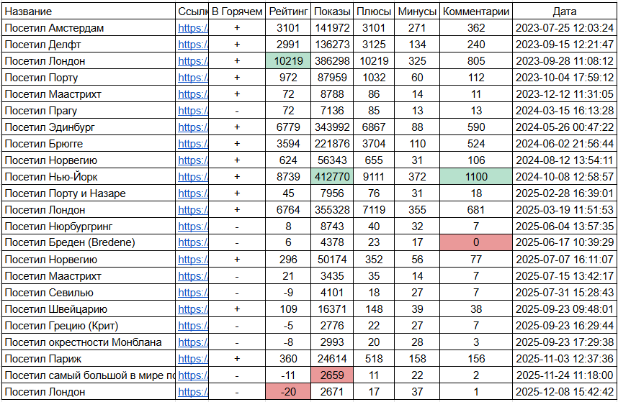Screen dimensions: 618x402
Task: Select the green cell with 1100 comments
Action: [x=475, y=177]
